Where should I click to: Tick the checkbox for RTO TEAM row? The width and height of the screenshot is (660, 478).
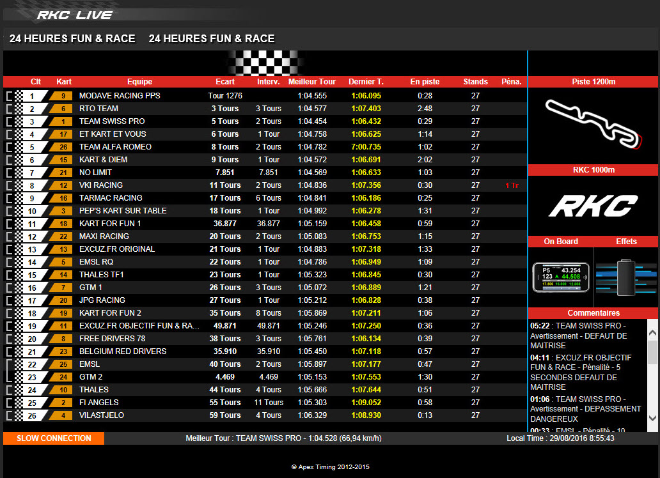click(x=10, y=109)
